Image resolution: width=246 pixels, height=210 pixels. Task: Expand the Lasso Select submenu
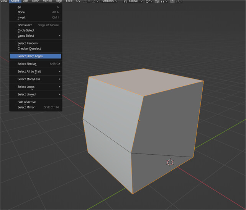click(x=36, y=36)
